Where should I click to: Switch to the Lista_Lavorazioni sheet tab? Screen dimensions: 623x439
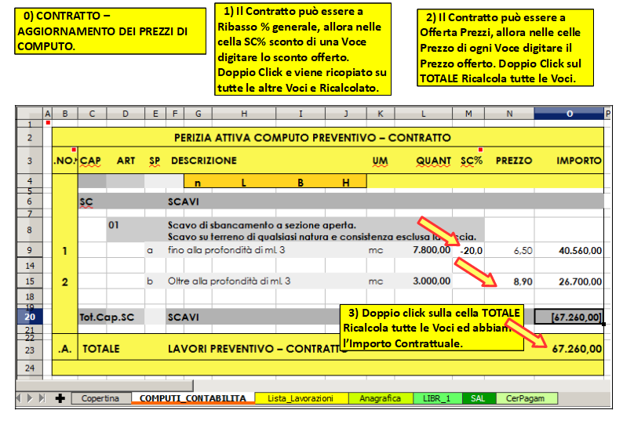[301, 398]
